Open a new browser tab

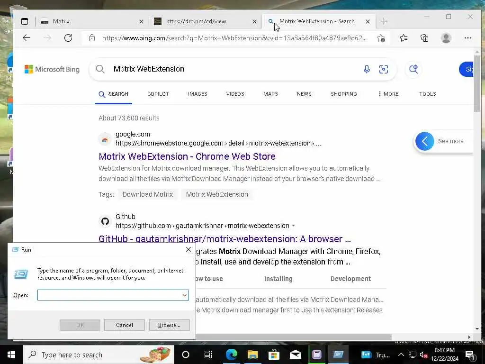click(x=384, y=21)
